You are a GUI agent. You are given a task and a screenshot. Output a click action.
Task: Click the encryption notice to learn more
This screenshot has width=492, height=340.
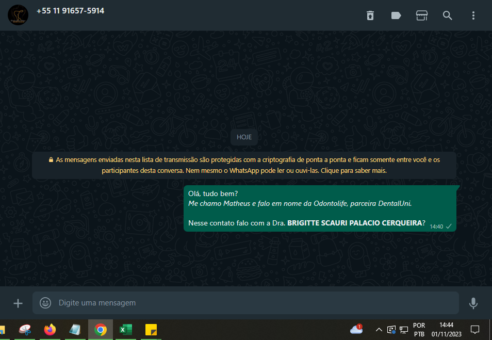tap(244, 165)
